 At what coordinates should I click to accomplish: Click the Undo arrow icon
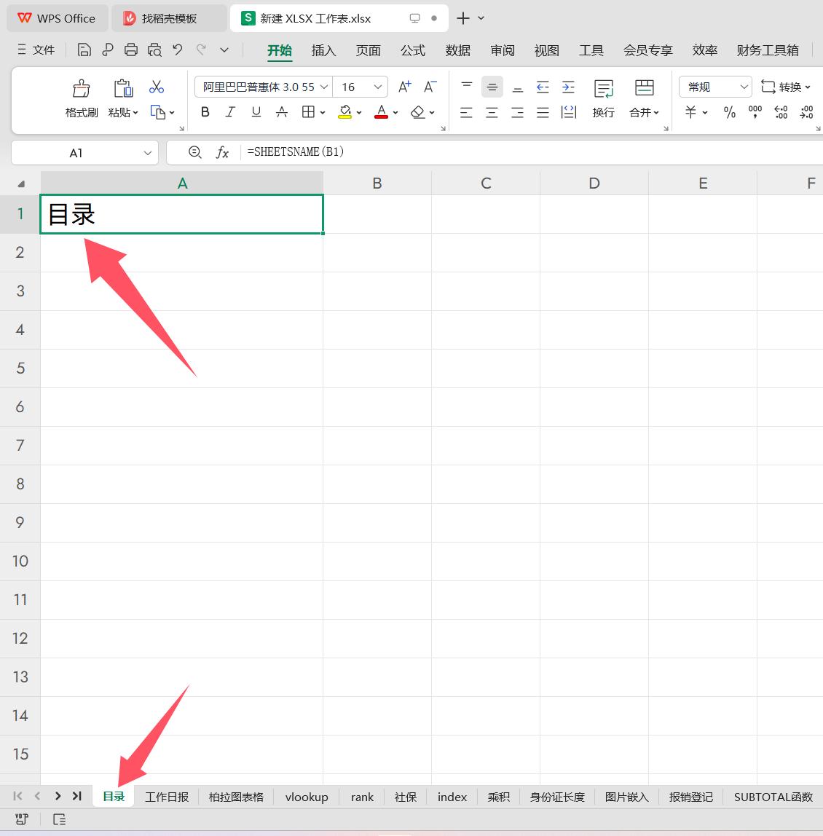click(x=178, y=50)
